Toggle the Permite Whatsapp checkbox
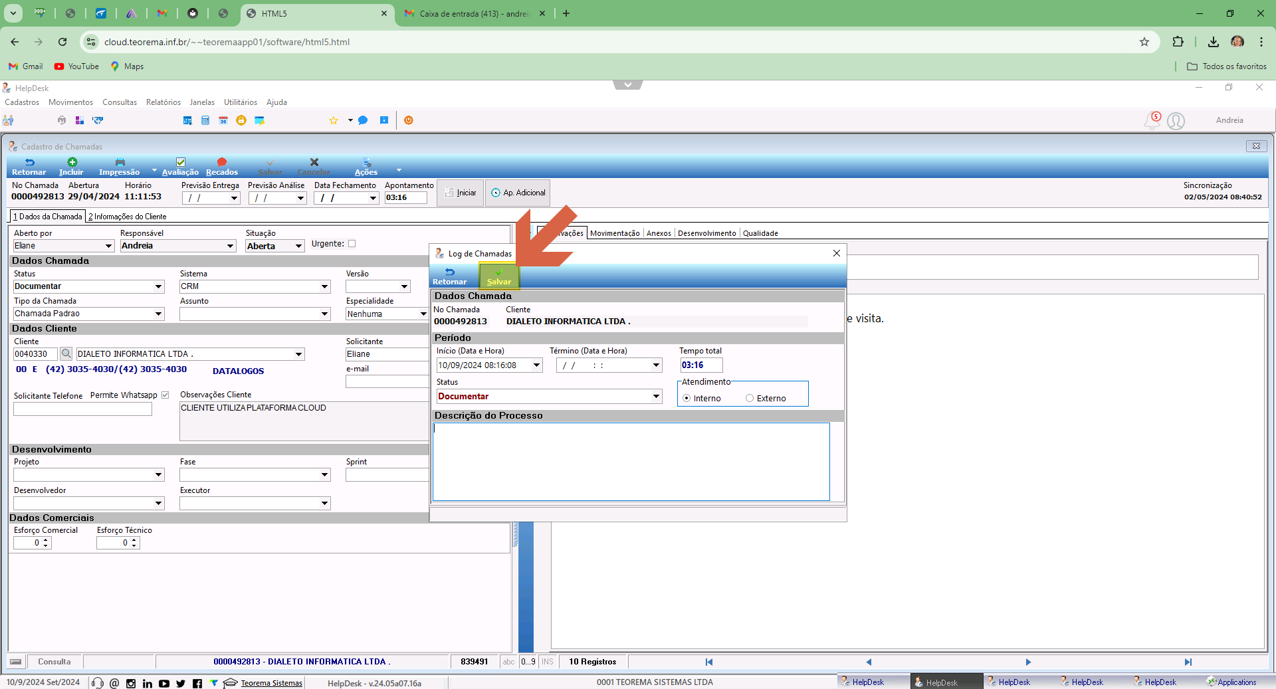 (165, 395)
